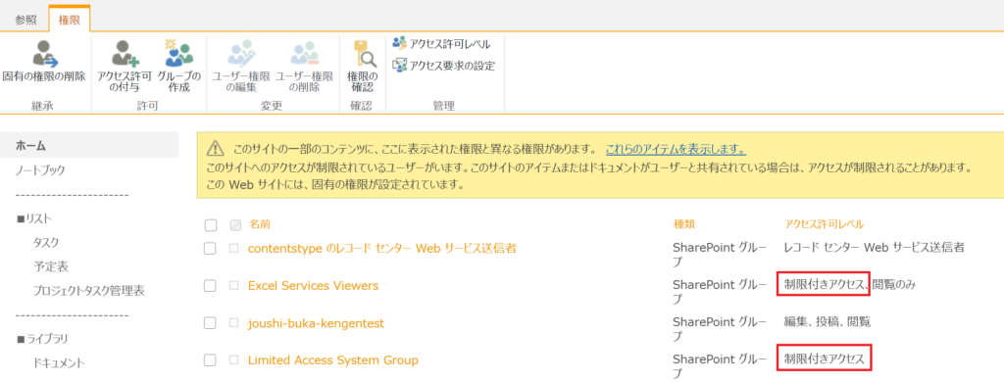1004x382 pixels.
Task: Check the Limited Access System Group checkbox
Action: (x=210, y=360)
